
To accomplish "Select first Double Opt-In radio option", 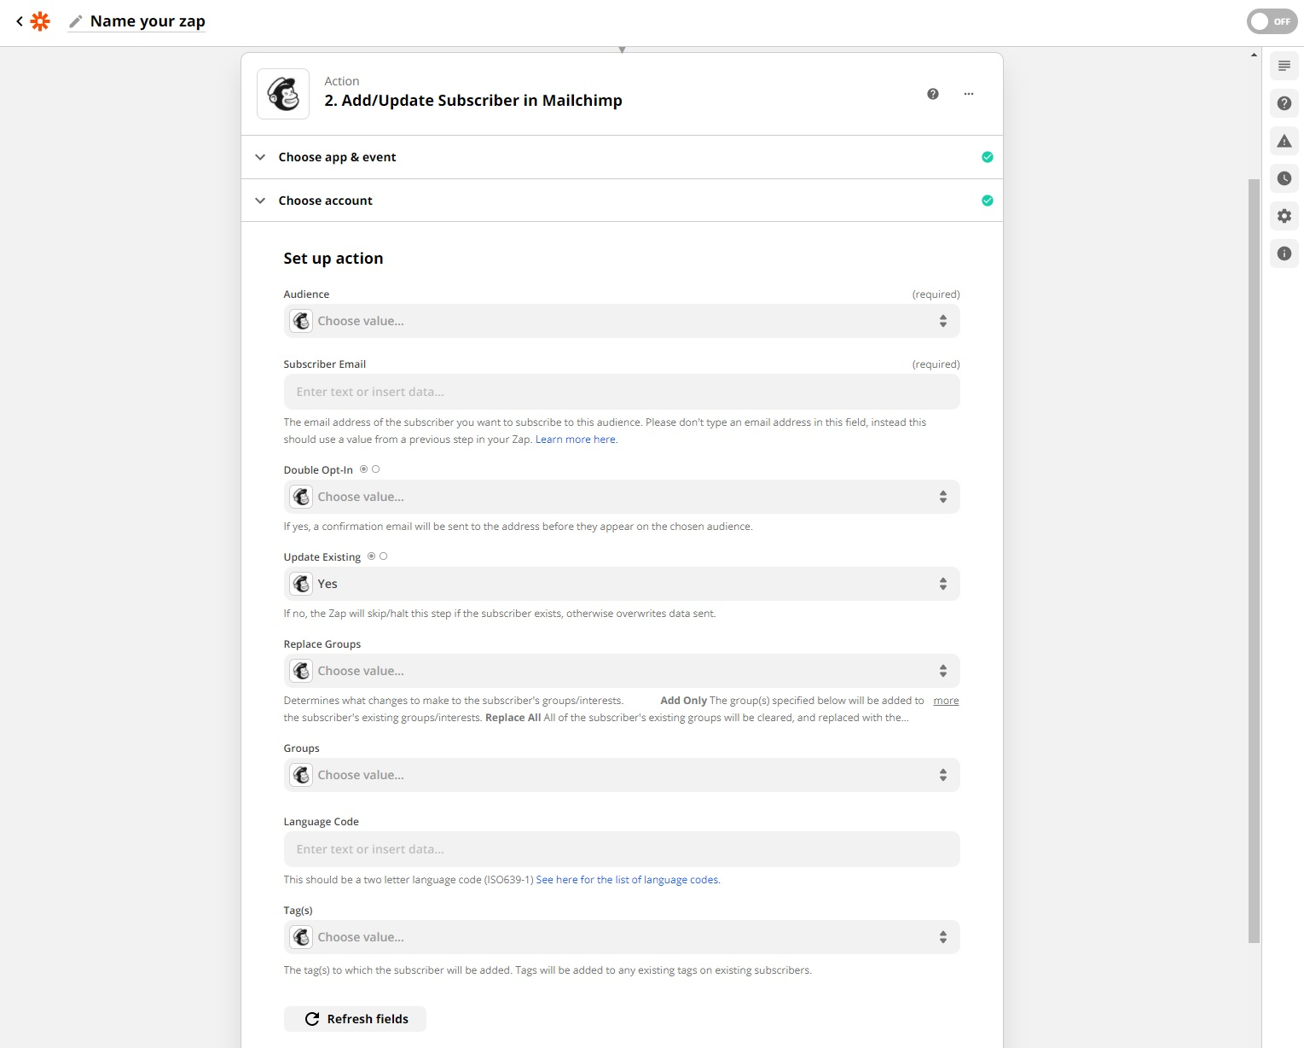I will click(x=364, y=469).
